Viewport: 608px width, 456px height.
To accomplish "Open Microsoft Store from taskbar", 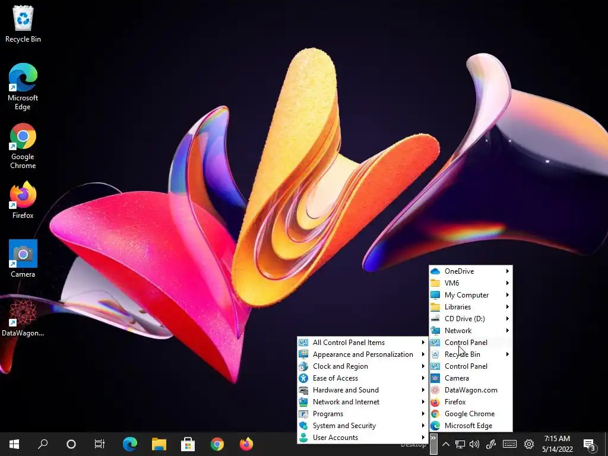I will pos(188,444).
